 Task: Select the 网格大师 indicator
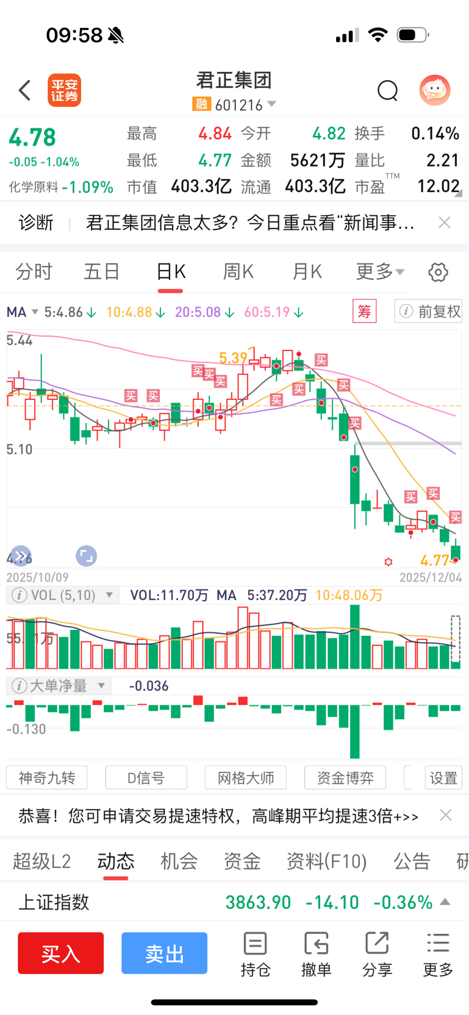(246, 778)
